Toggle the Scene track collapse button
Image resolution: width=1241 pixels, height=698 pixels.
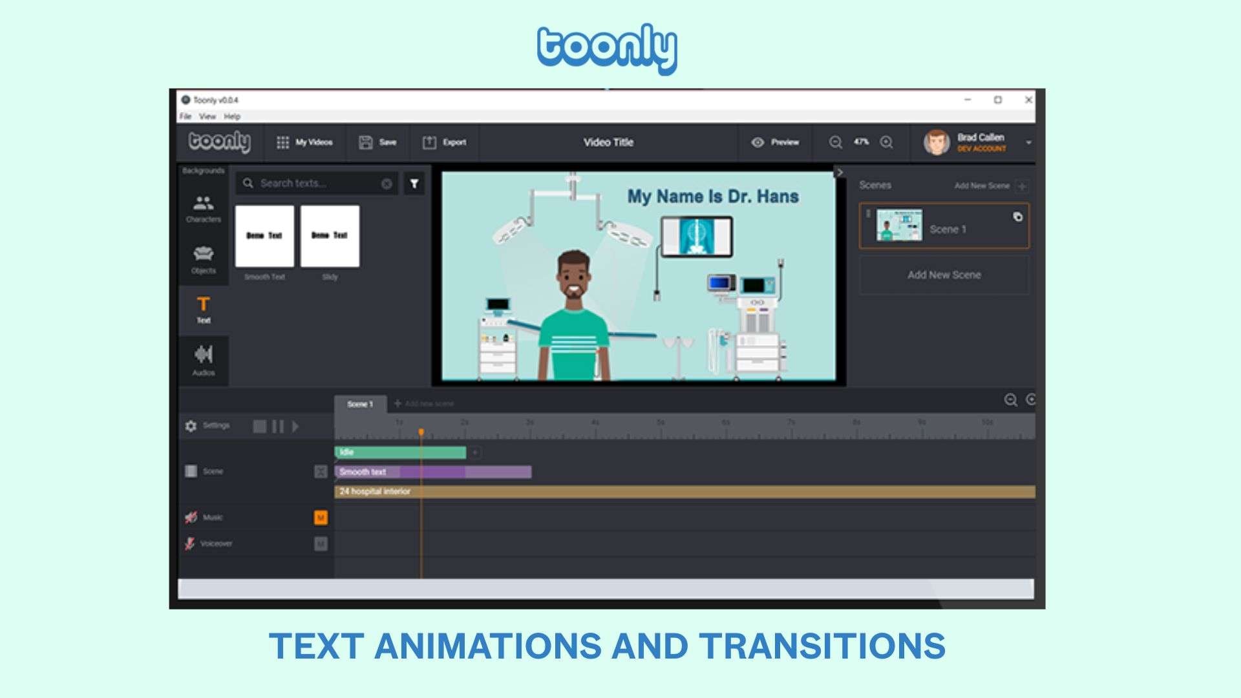click(321, 471)
